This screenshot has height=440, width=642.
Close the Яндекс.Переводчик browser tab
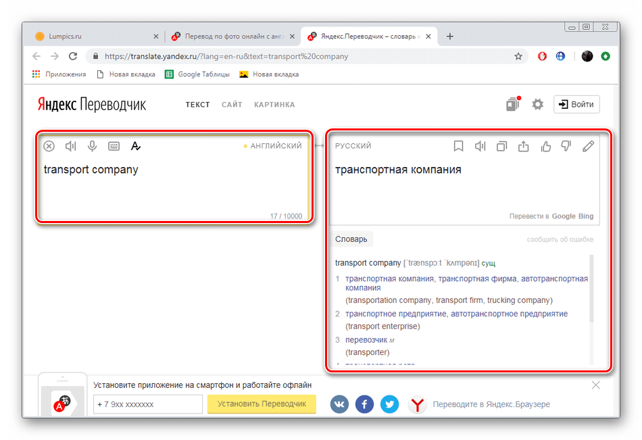coord(428,36)
